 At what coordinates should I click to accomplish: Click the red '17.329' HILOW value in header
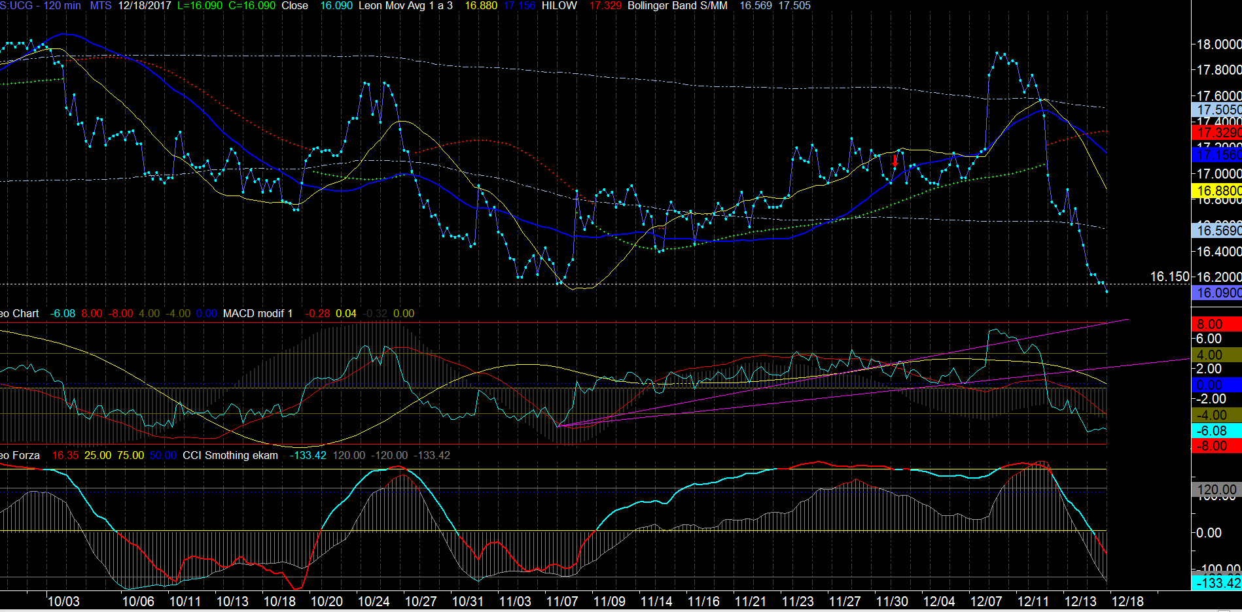[605, 6]
